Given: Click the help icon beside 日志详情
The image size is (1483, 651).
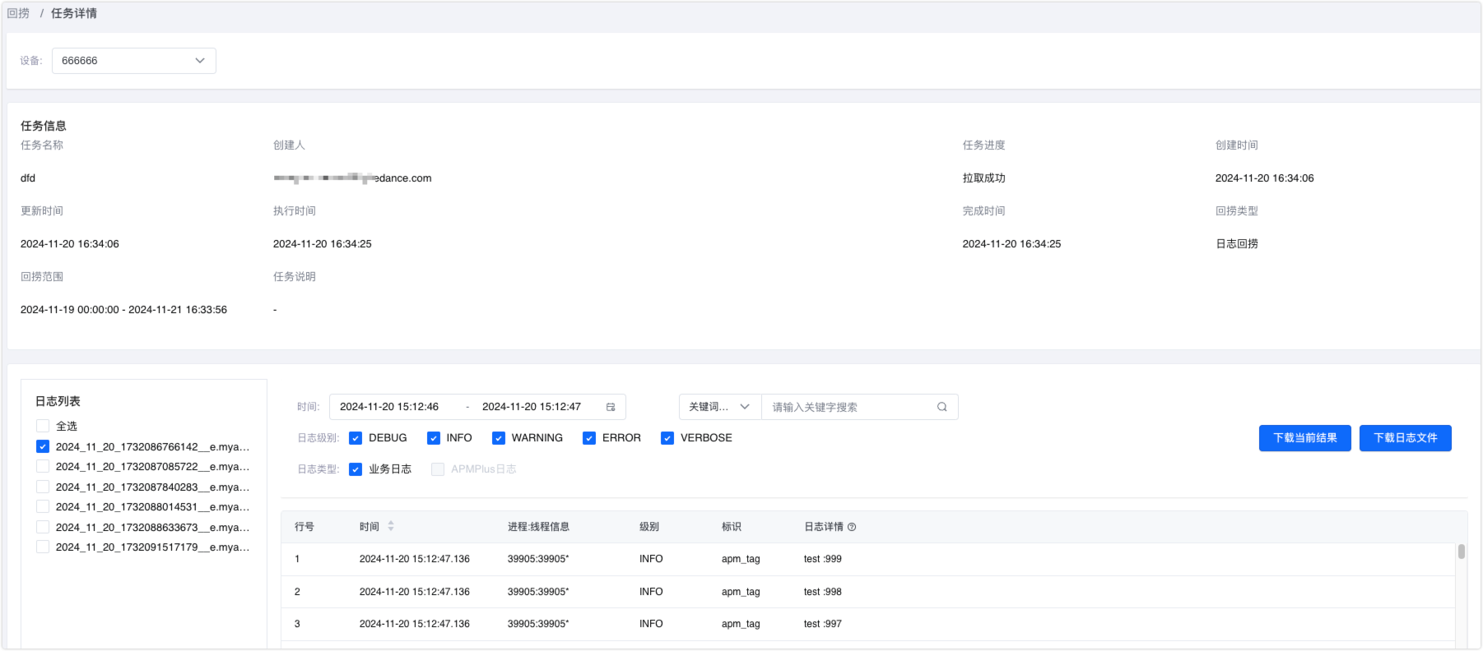Looking at the screenshot, I should pos(852,527).
